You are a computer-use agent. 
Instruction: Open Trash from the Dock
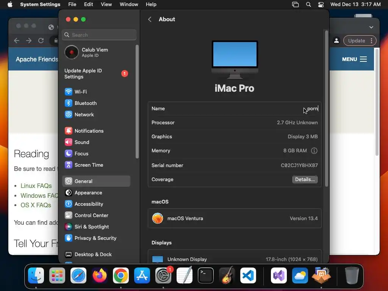[x=352, y=275]
